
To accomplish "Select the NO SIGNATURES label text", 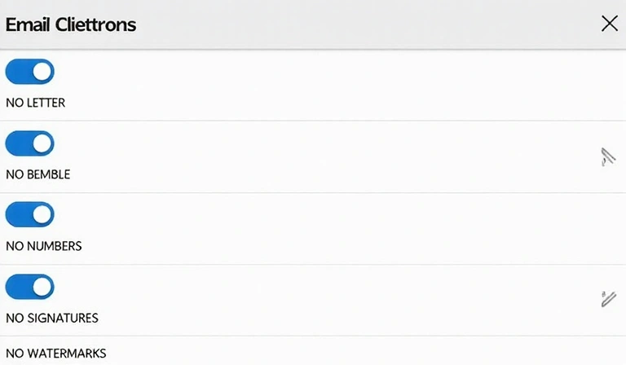I will click(x=52, y=318).
